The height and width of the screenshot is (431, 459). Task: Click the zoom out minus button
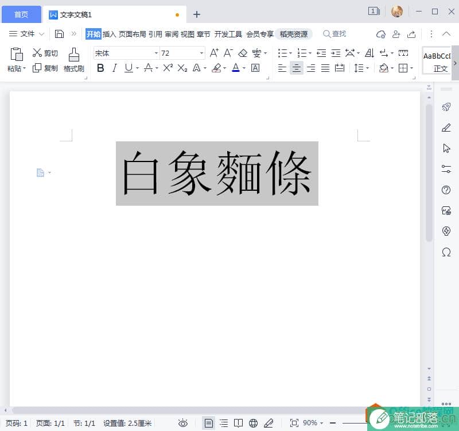(x=333, y=423)
